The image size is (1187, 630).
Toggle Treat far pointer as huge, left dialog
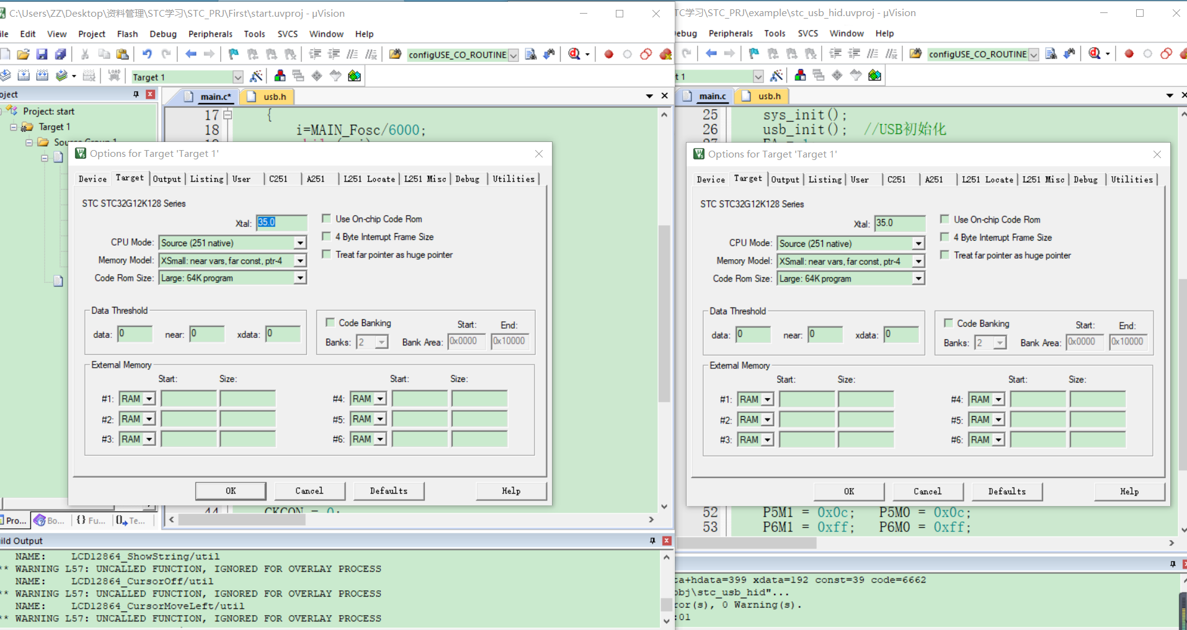pyautogui.click(x=326, y=254)
